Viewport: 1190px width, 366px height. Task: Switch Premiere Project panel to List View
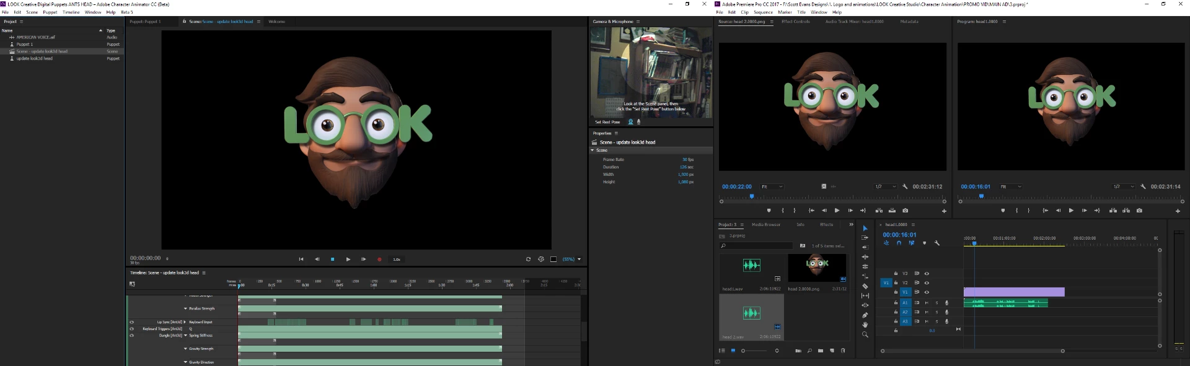(721, 351)
